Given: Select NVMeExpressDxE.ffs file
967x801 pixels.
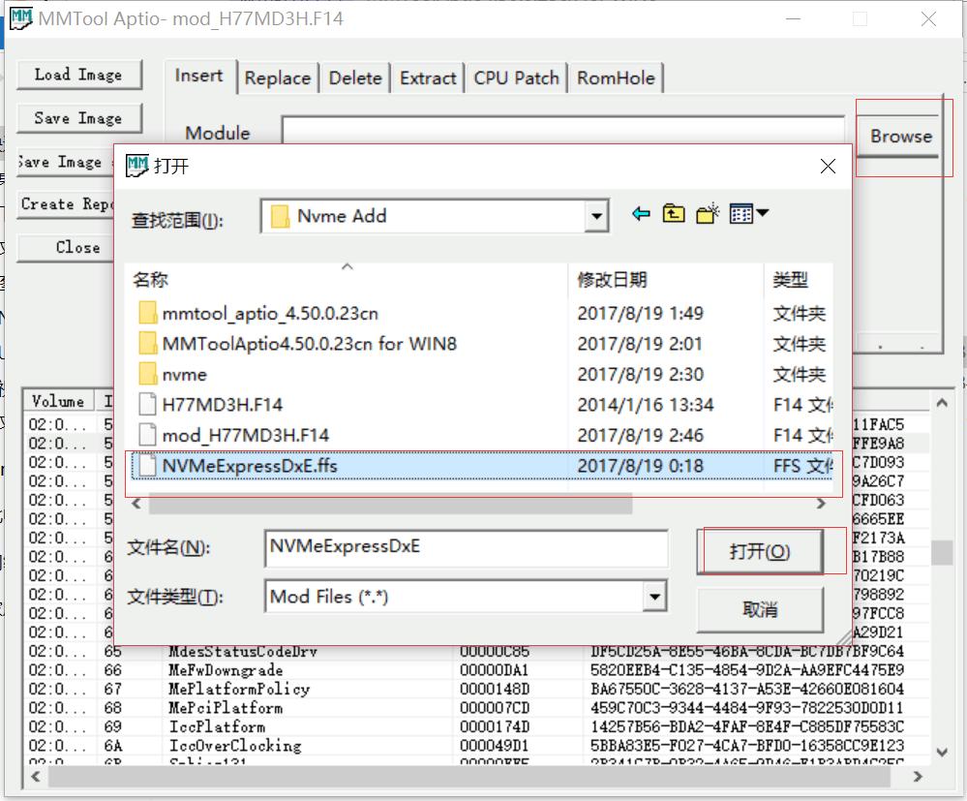Looking at the screenshot, I should [250, 466].
